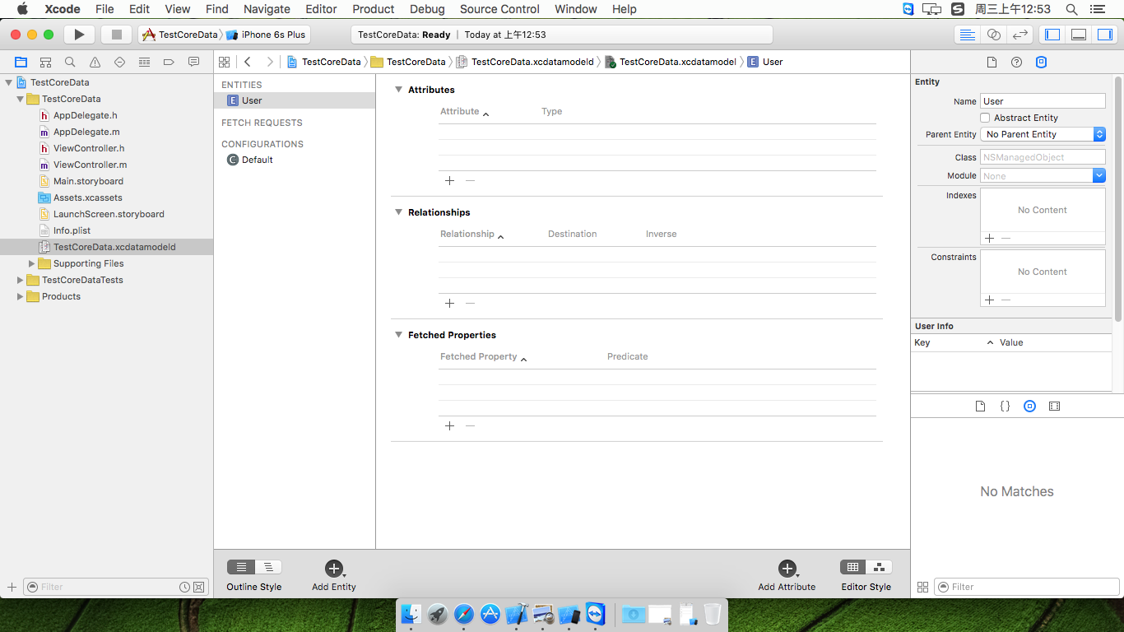Add a relationship with plus under Relationships
This screenshot has width=1124, height=632.
449,303
